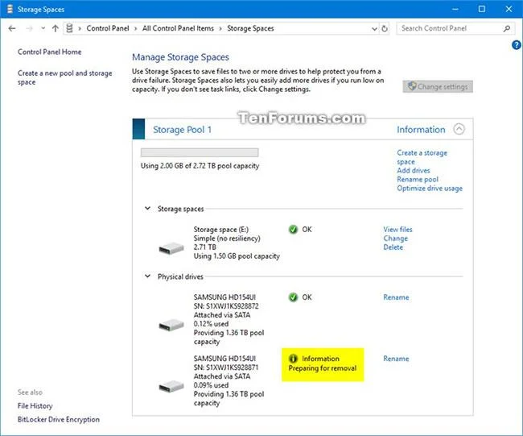Screen dimensions: 523x436
Task: Click the Storage space (E:) drive icon
Action: pos(171,248)
